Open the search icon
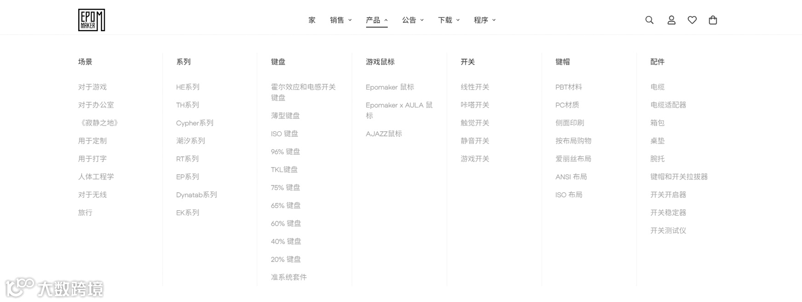Viewport: 802px width, 302px height. coord(649,20)
